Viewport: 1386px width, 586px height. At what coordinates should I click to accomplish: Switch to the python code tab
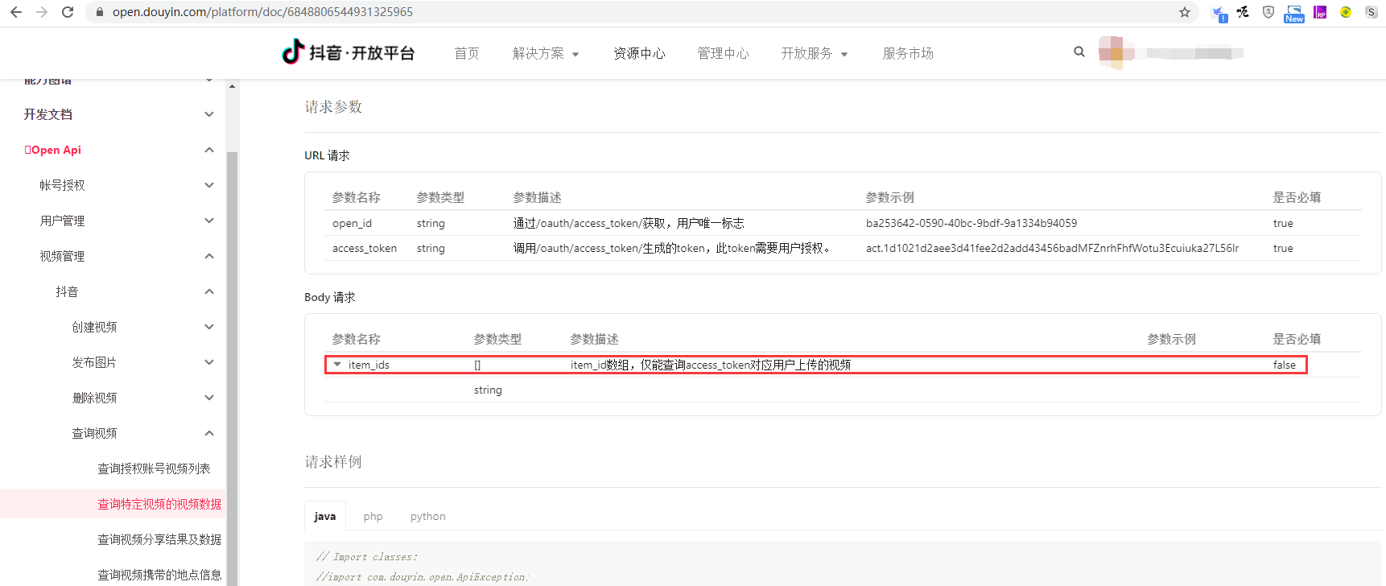pos(427,516)
